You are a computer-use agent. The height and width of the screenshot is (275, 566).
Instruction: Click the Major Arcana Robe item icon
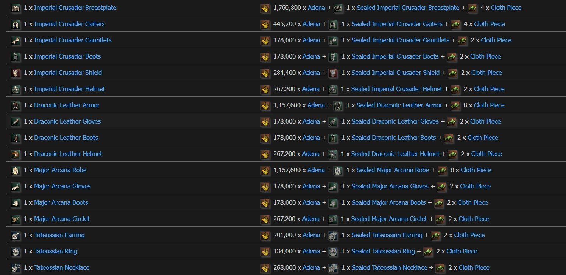click(16, 170)
